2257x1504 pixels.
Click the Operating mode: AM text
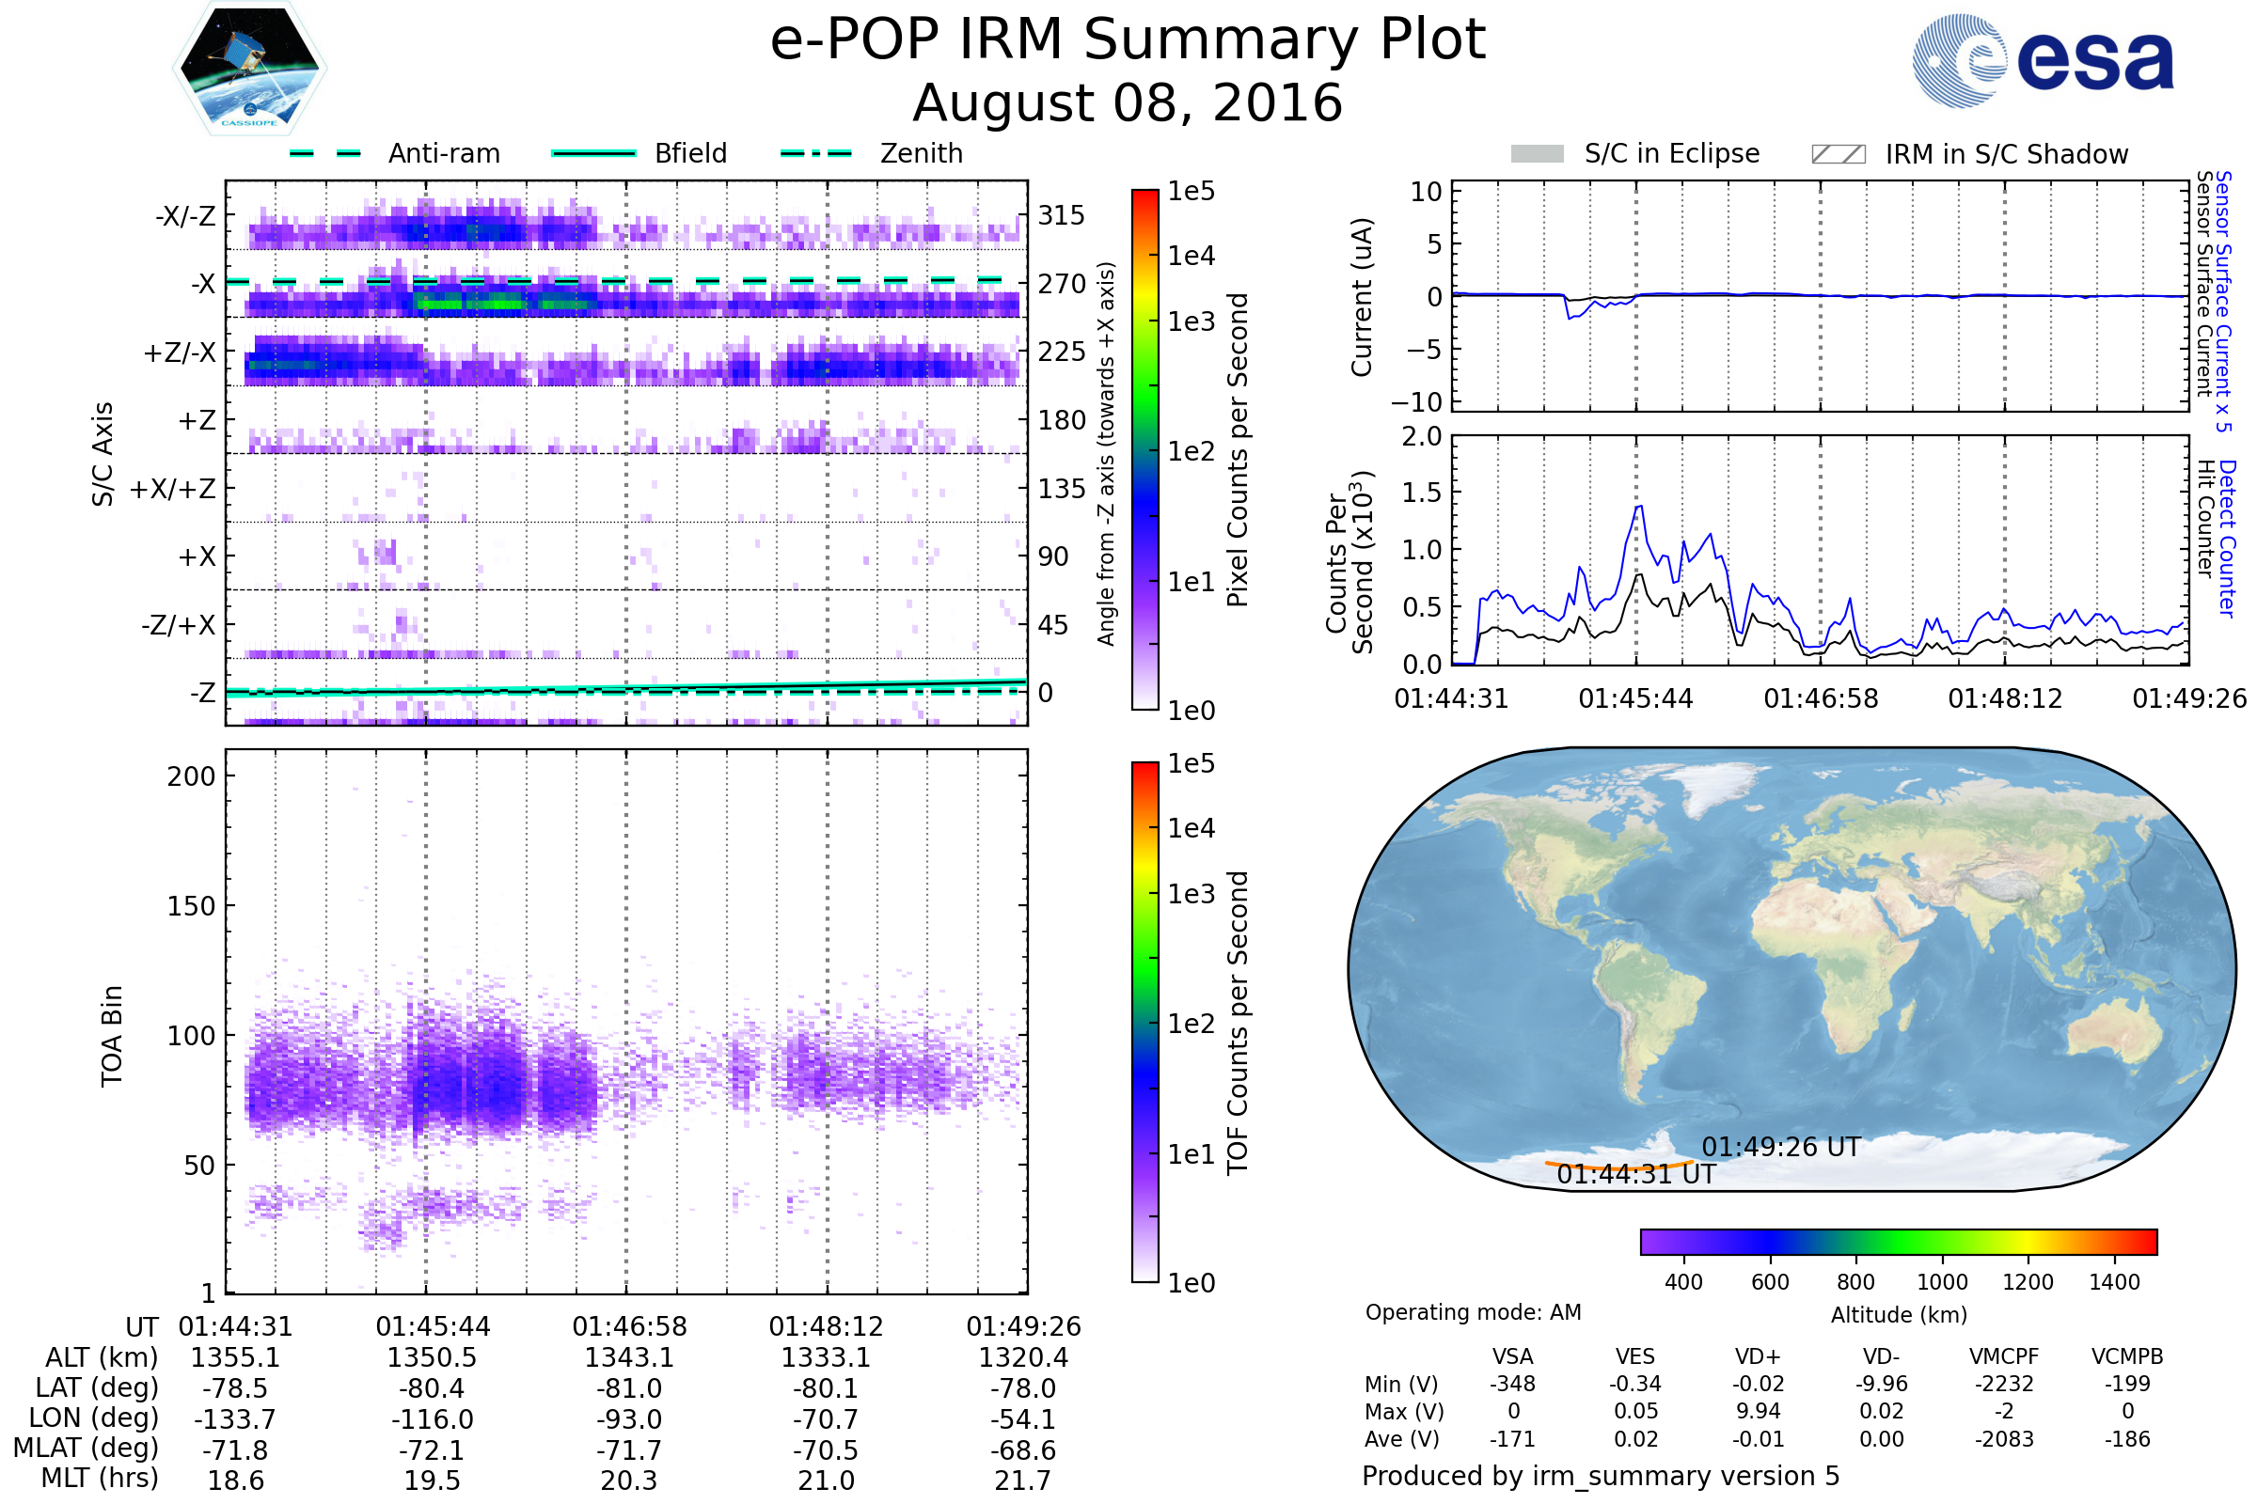coord(1473,1312)
